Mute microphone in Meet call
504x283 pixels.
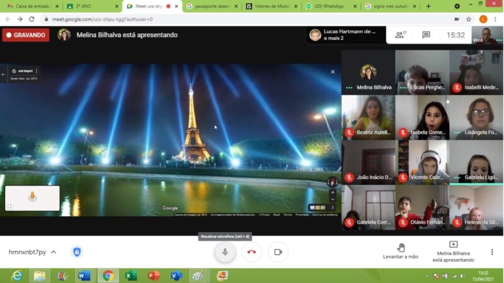pyautogui.click(x=224, y=252)
